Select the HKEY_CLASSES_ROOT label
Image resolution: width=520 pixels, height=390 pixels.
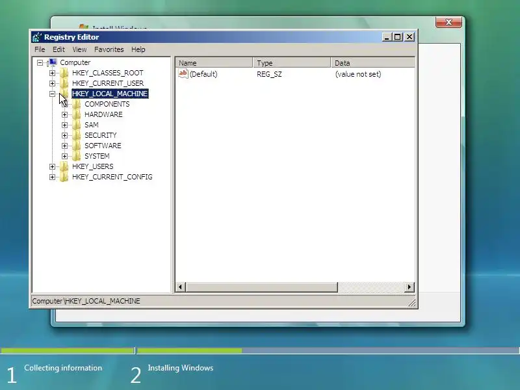[108, 73]
